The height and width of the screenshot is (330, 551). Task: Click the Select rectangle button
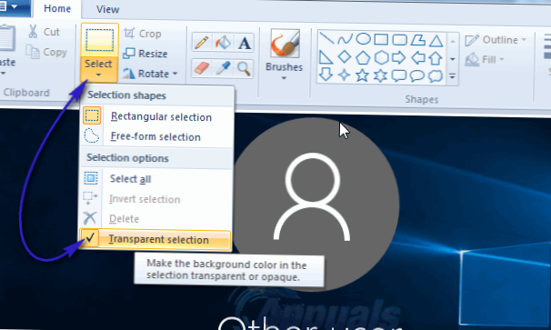(x=99, y=41)
